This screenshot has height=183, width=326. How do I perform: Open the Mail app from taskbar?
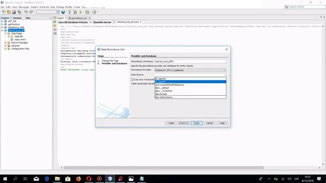pyautogui.click(x=36, y=178)
